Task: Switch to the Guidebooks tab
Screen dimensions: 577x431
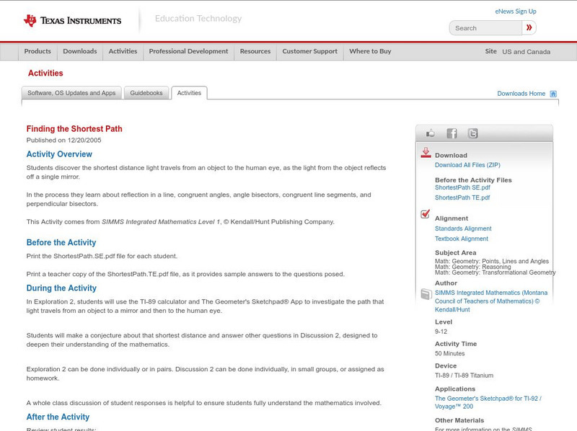Action: pos(146,93)
